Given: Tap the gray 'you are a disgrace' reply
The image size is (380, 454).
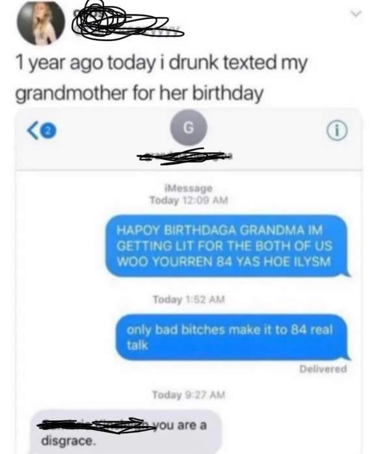Looking at the screenshot, I should [126, 432].
